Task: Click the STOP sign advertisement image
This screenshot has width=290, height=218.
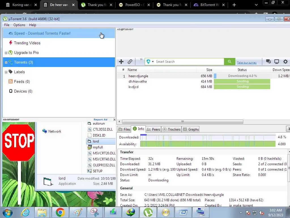Action: (18, 142)
